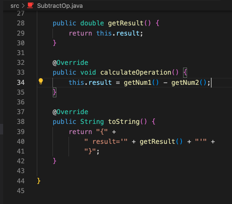Click the first @Override annotation on line 32

coord(70,63)
